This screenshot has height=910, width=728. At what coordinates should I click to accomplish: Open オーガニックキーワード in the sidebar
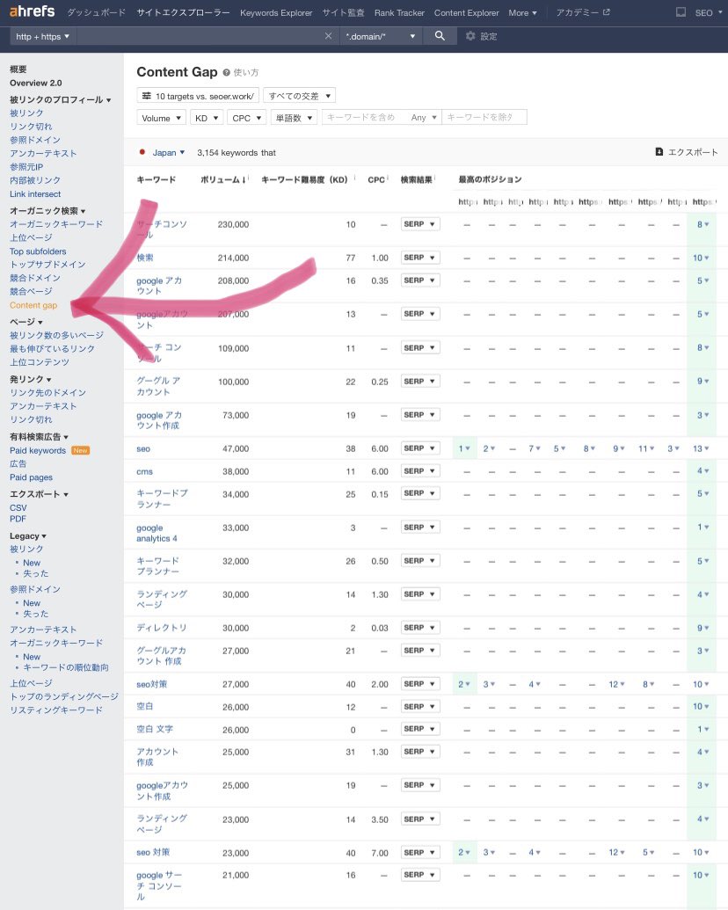click(56, 224)
